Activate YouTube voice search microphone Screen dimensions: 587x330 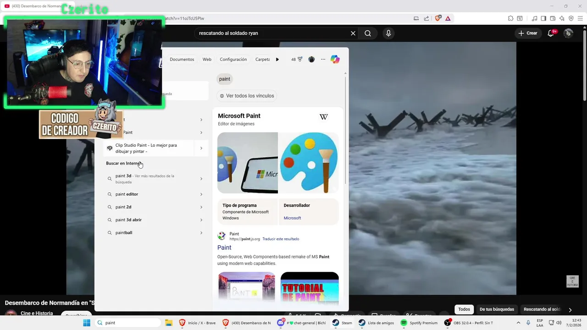pyautogui.click(x=388, y=33)
